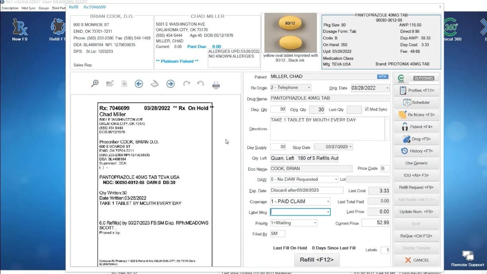The width and height of the screenshot is (487, 274).
Task: Click the zoom magnifier in the image toolbar
Action: [95, 84]
